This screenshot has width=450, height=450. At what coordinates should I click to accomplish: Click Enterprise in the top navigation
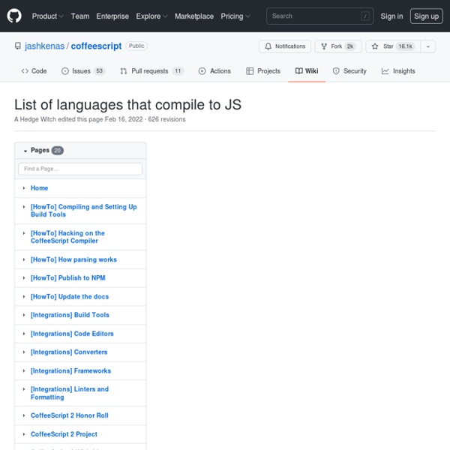[x=112, y=16]
